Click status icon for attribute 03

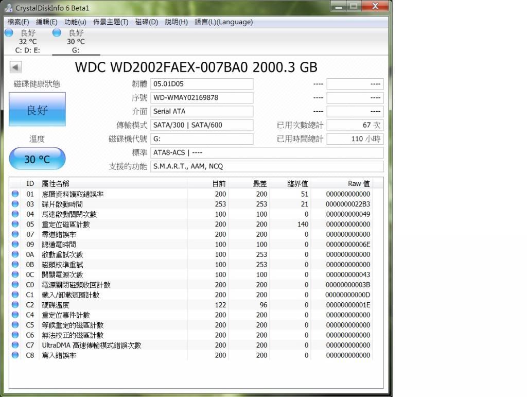[x=15, y=204]
